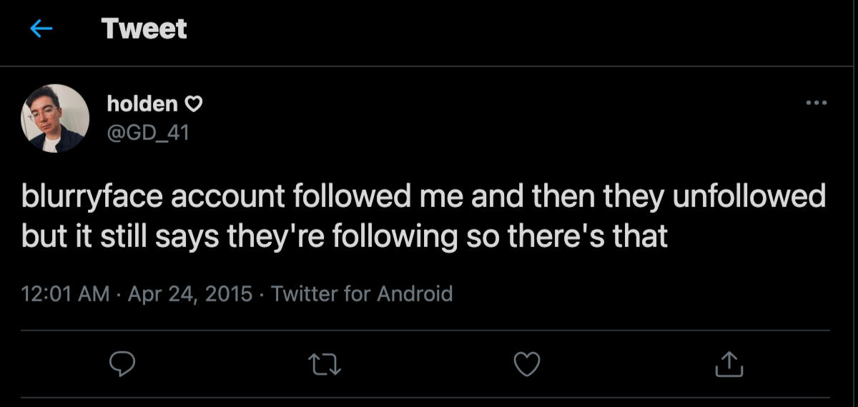Open holden's profile picture
This screenshot has width=858, height=407.
[x=55, y=118]
